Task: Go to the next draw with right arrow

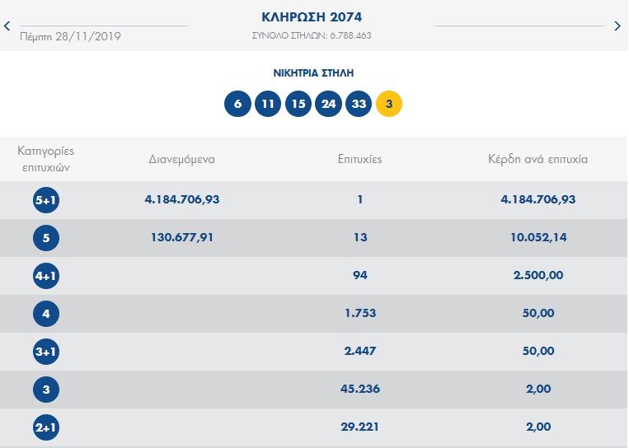Action: coord(617,26)
